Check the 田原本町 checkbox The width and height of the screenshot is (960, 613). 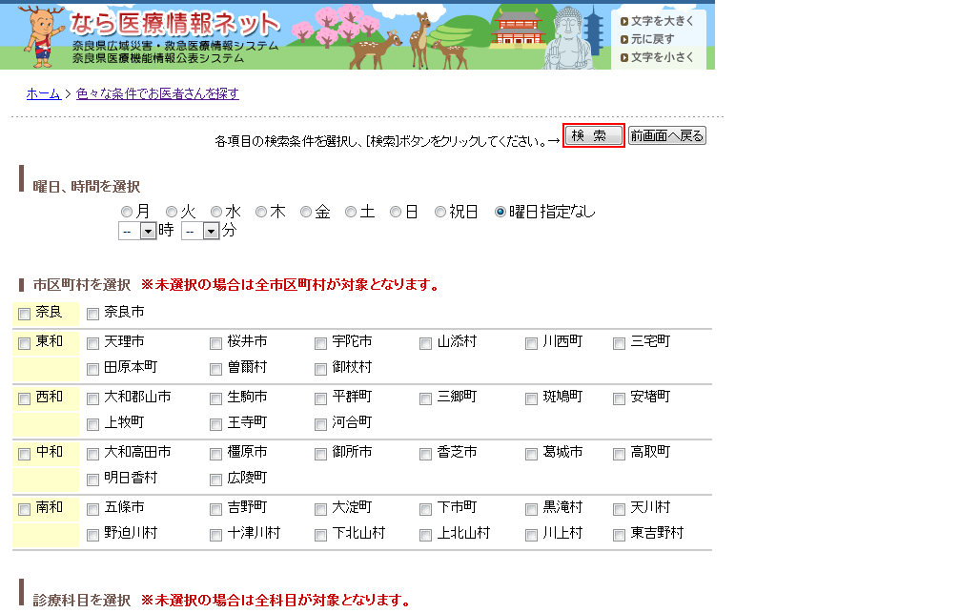(x=93, y=369)
